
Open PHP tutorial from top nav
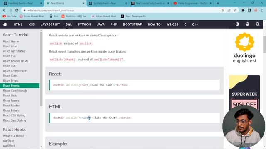[113, 24]
